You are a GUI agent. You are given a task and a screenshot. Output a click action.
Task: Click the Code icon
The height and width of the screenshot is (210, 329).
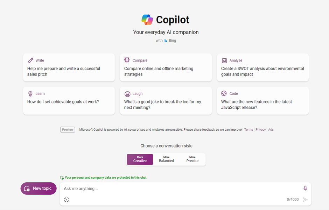point(224,93)
